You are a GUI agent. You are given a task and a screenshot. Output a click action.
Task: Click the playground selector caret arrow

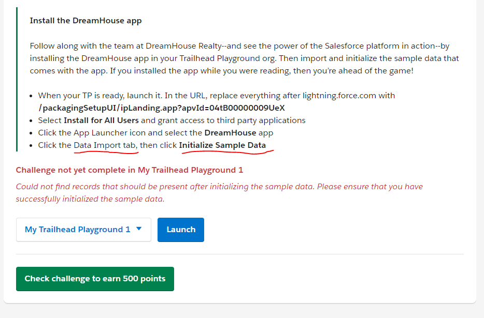tap(138, 229)
